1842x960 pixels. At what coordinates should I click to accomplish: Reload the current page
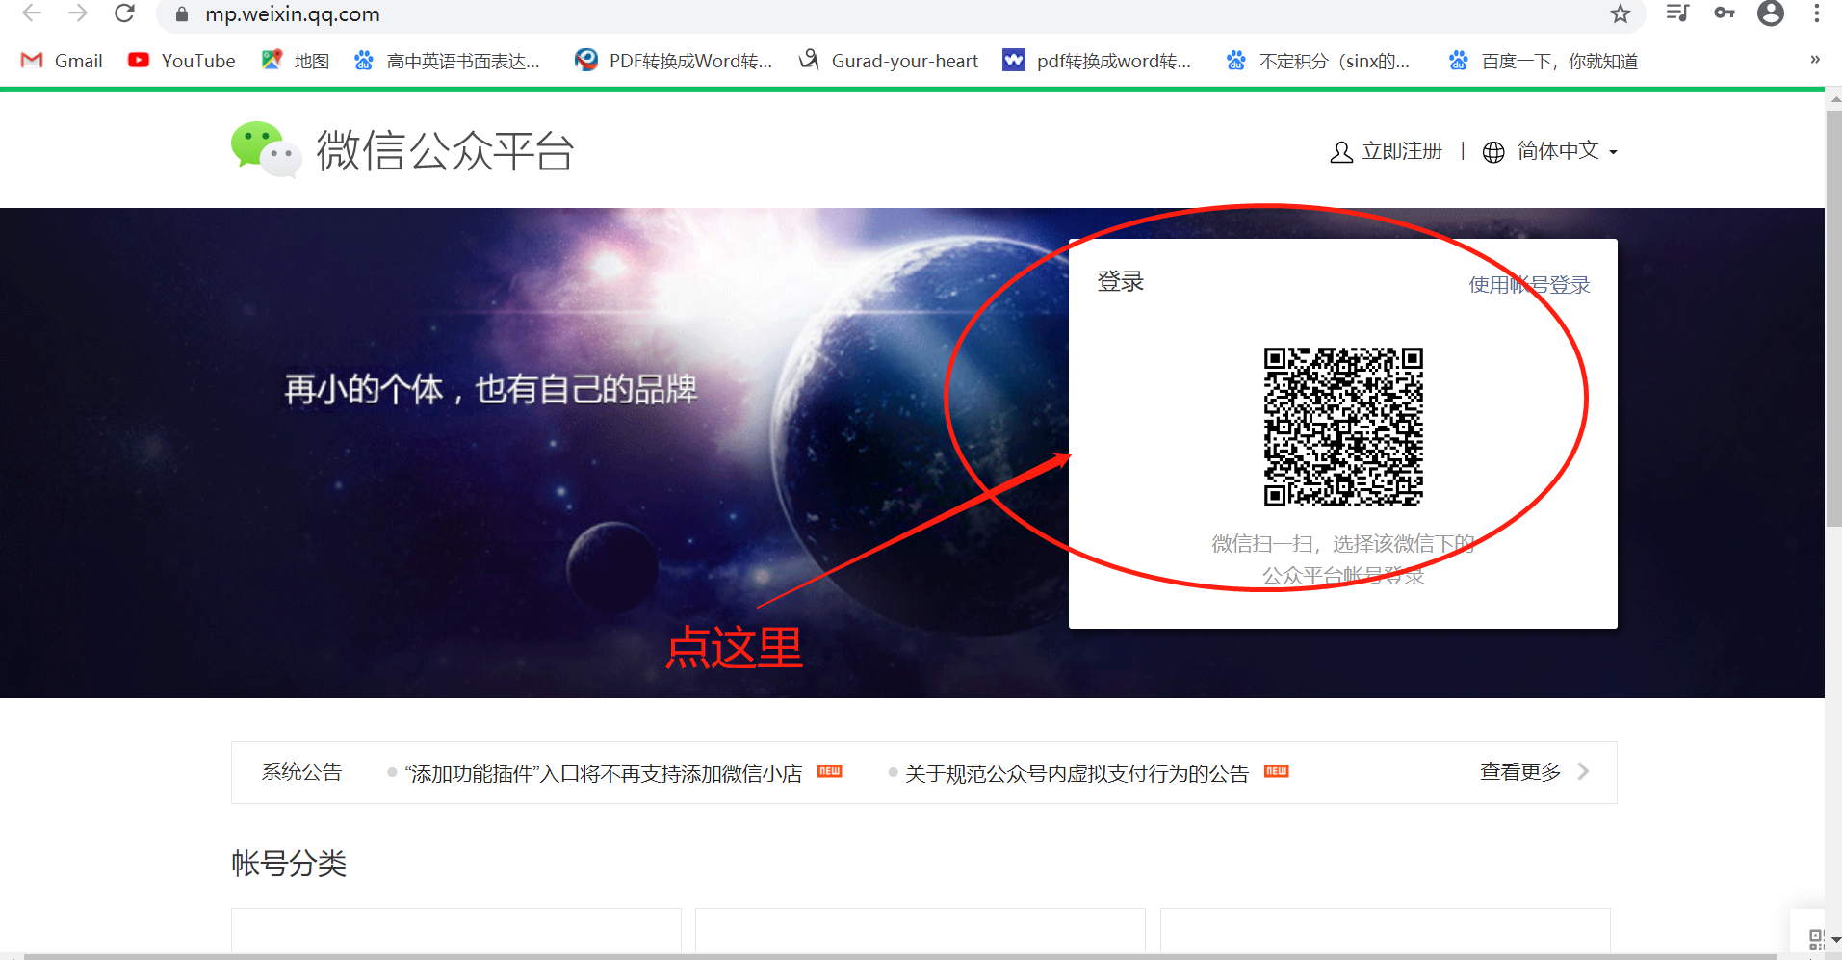pyautogui.click(x=124, y=13)
